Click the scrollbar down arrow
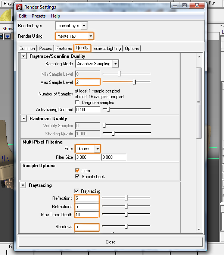This screenshot has width=224, height=255. coord(199,230)
